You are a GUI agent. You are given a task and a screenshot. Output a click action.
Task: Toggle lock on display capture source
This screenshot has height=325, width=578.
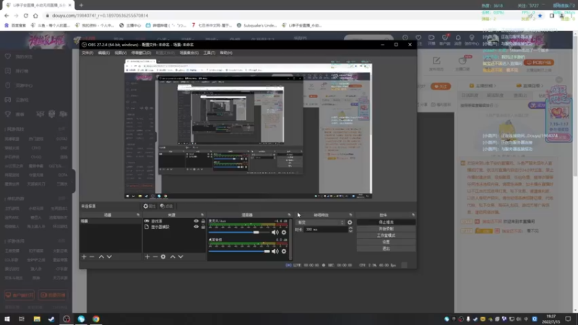click(x=203, y=227)
